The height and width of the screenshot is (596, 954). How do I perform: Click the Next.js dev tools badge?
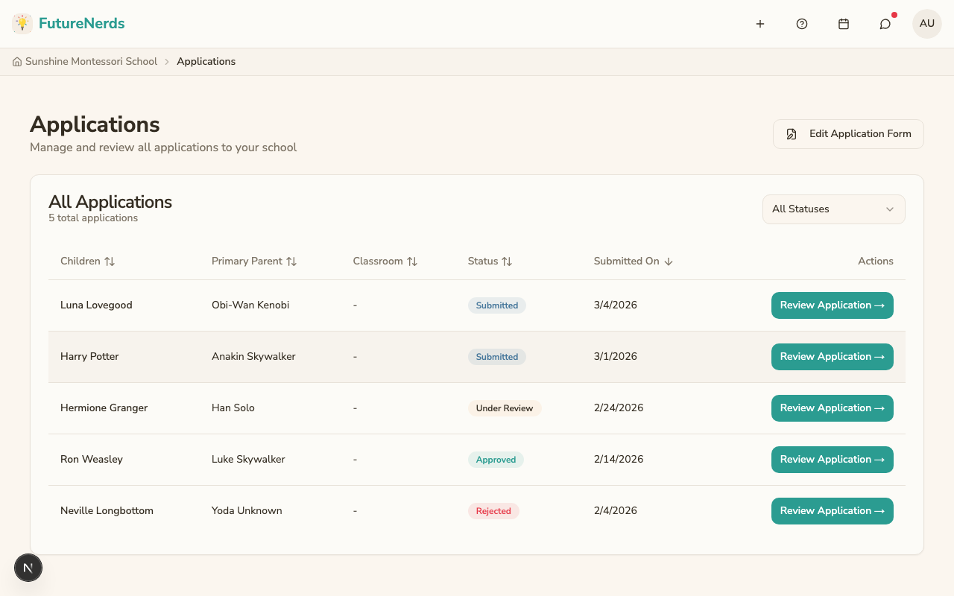[28, 568]
